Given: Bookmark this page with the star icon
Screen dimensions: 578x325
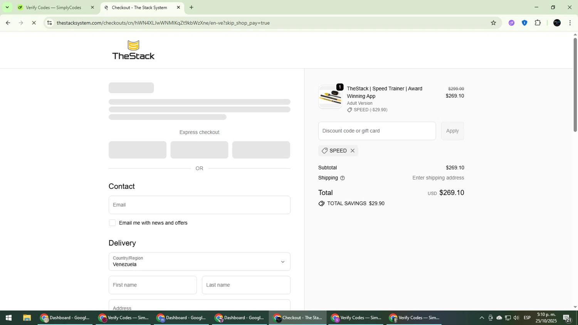Looking at the screenshot, I should coord(493,23).
